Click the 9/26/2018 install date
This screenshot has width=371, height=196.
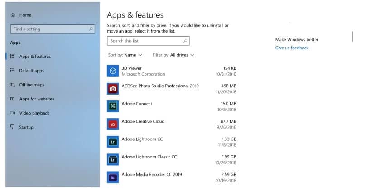226,127
